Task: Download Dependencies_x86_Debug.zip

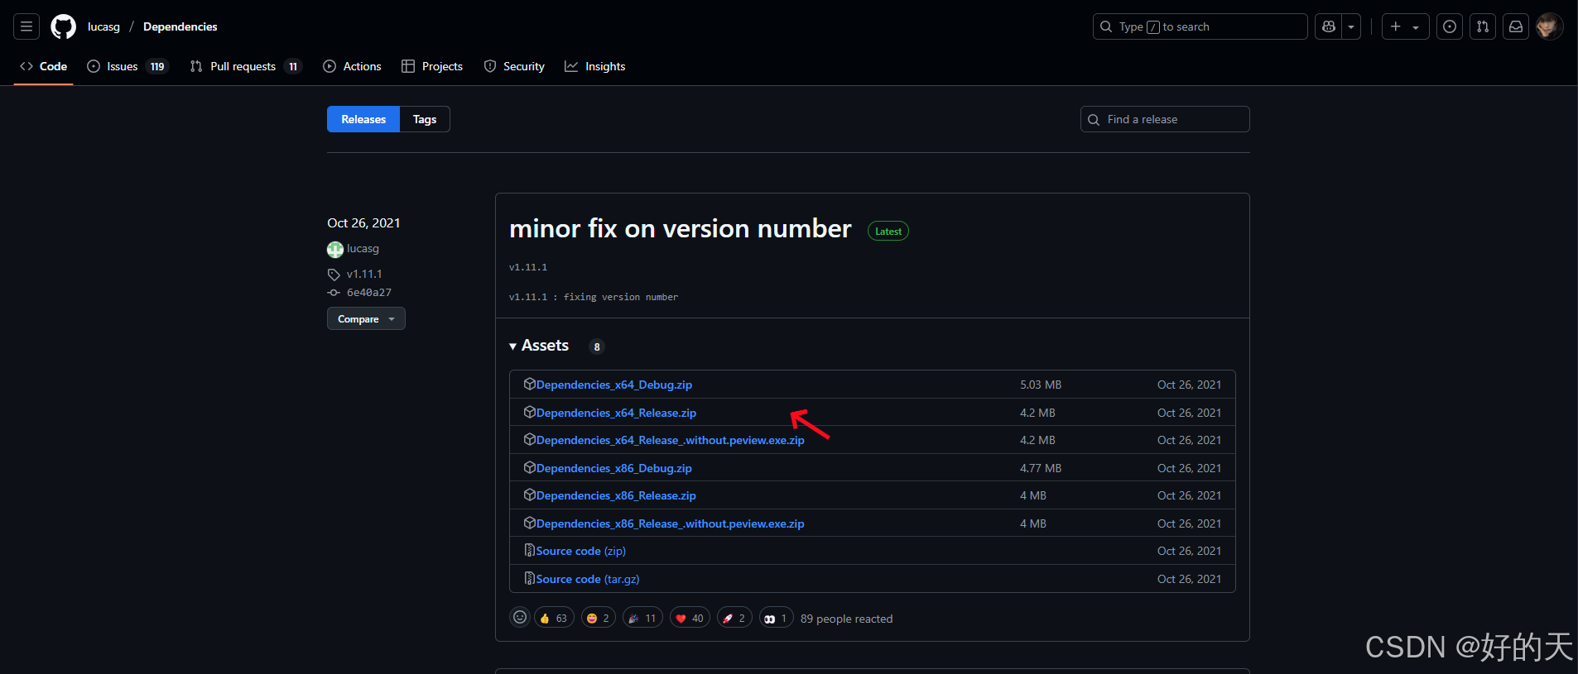Action: [613, 468]
